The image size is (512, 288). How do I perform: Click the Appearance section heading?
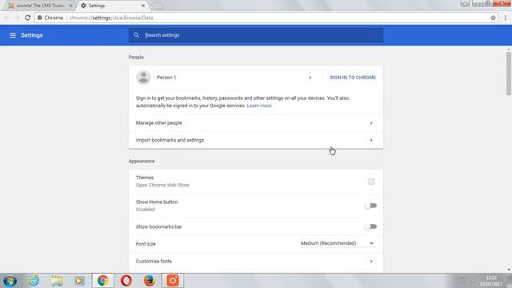click(x=142, y=161)
